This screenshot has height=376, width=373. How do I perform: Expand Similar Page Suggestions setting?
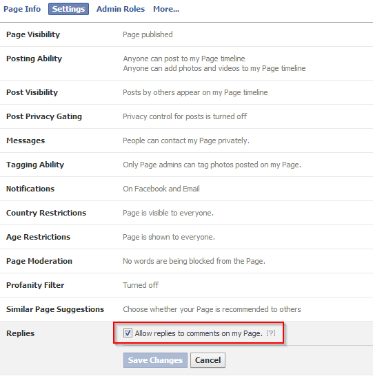186,309
